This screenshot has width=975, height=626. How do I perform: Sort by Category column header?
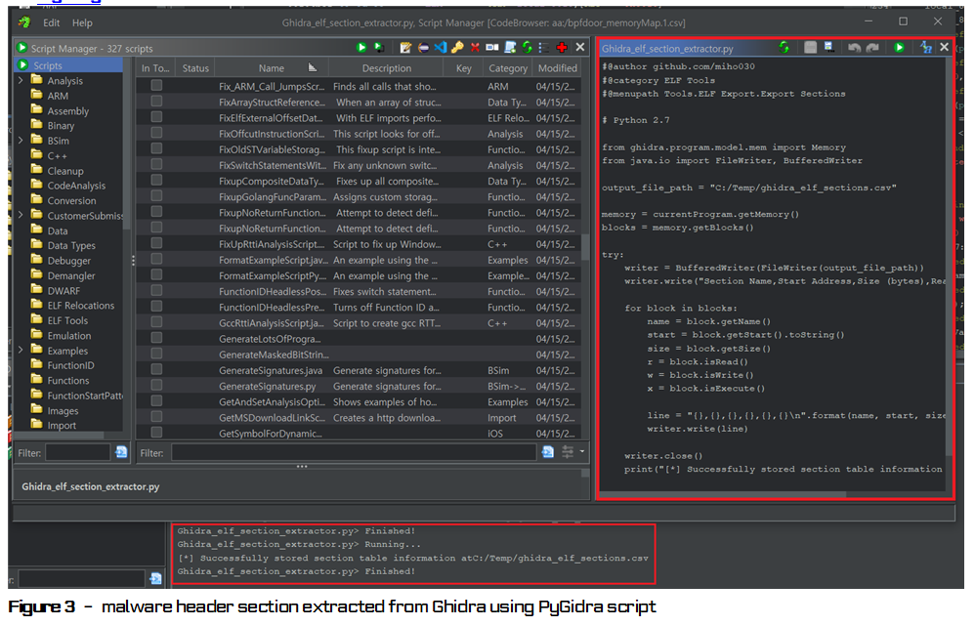click(507, 67)
